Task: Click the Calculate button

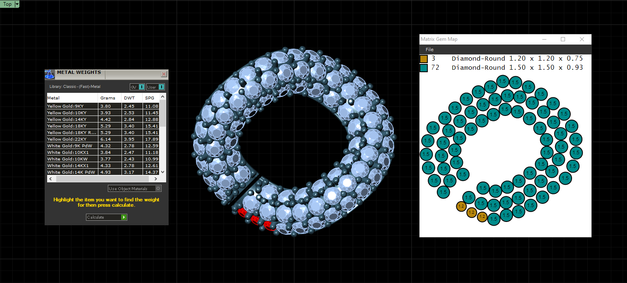Action: pyautogui.click(x=107, y=217)
